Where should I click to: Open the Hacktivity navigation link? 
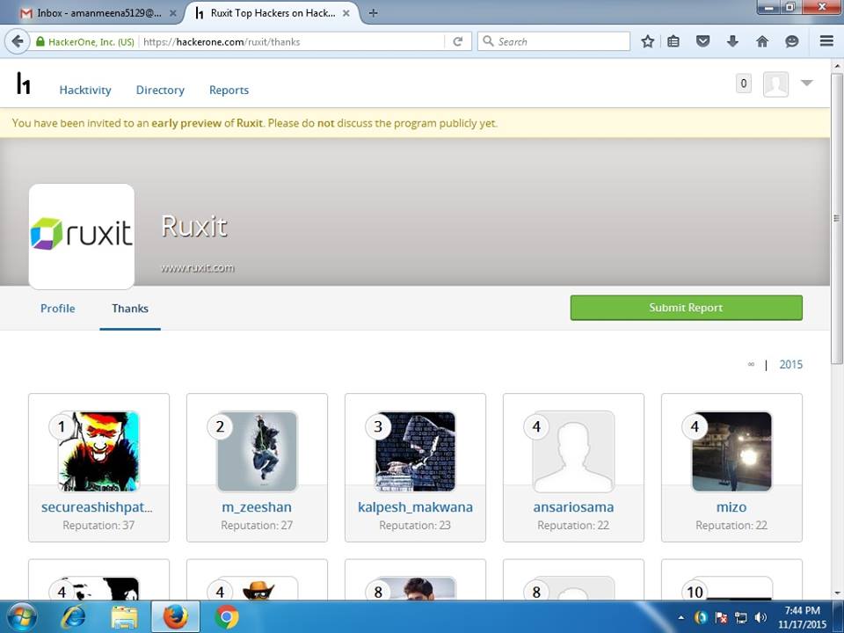click(x=85, y=90)
